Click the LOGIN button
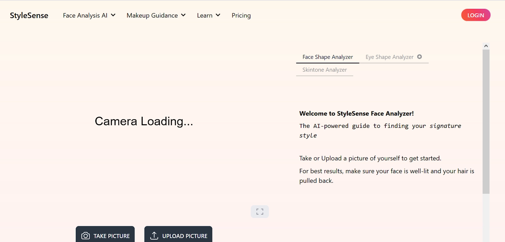 [476, 15]
